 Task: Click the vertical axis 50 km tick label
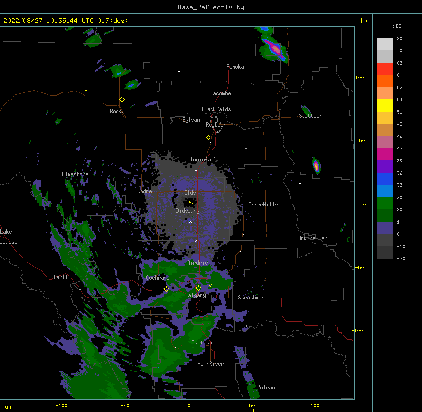[x=362, y=140]
